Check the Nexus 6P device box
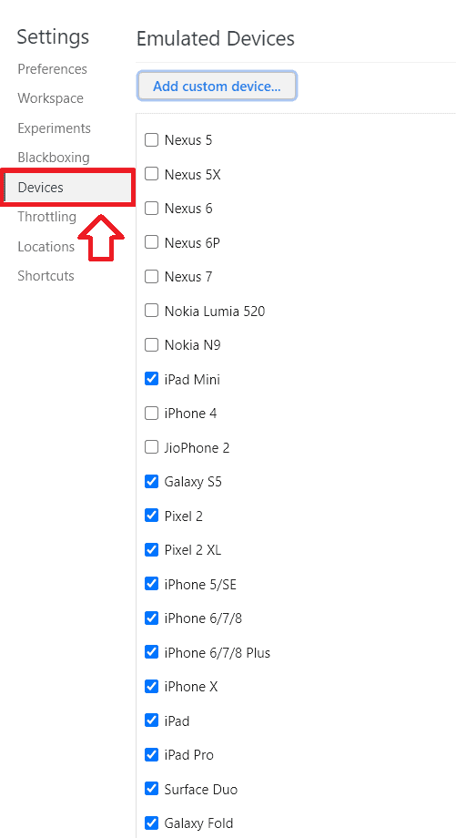 pos(152,242)
